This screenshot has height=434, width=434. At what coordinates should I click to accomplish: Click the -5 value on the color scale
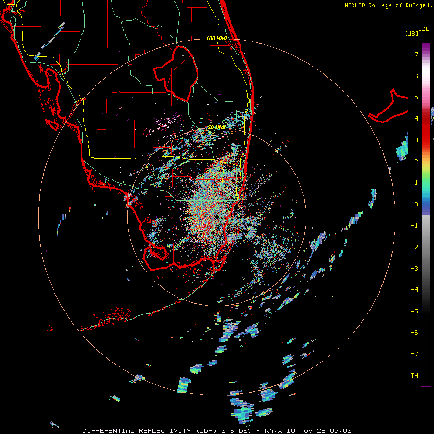414,312
